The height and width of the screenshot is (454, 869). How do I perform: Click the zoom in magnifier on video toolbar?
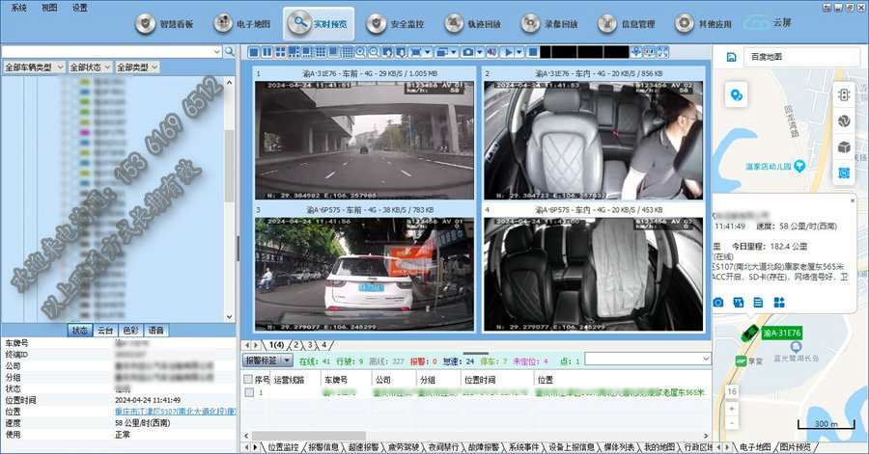point(360,51)
